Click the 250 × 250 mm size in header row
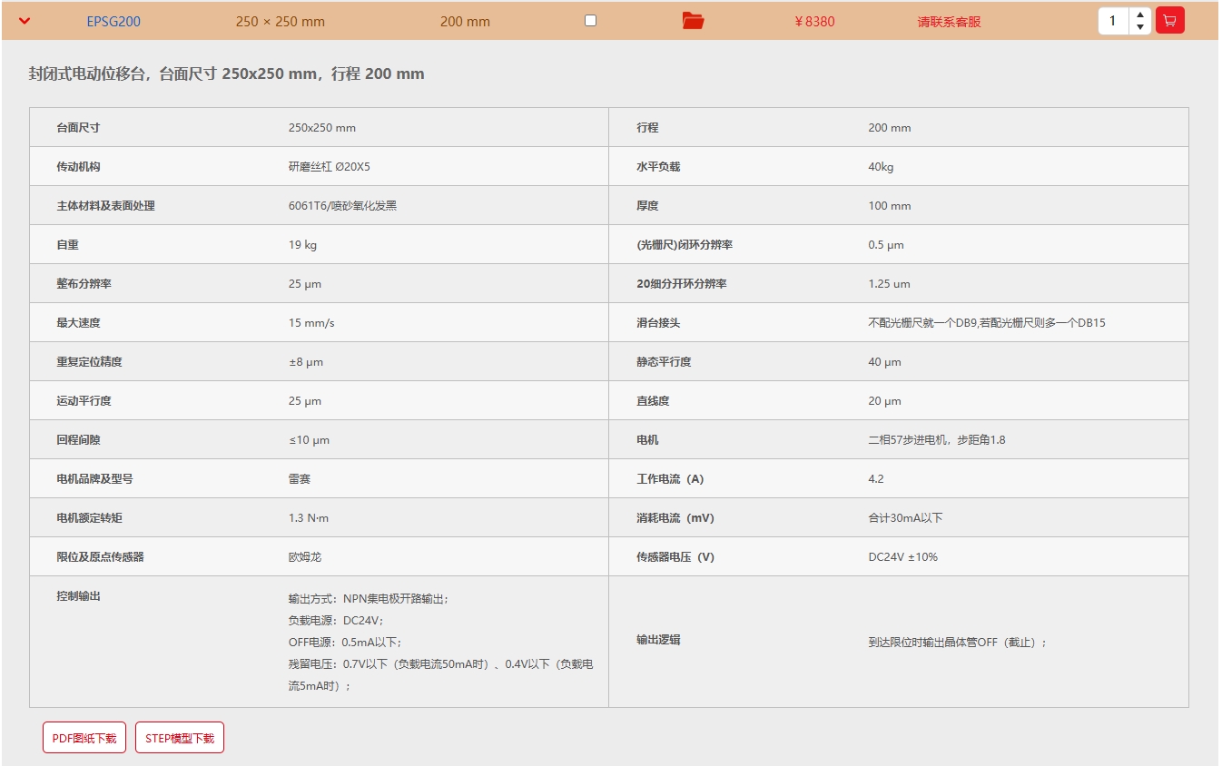 (x=280, y=22)
